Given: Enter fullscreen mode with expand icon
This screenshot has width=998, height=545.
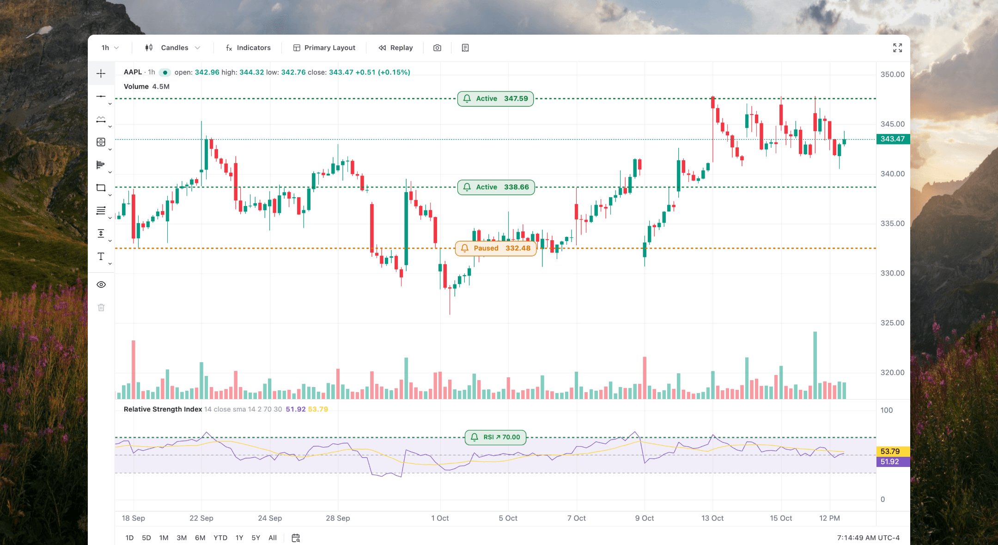Looking at the screenshot, I should pyautogui.click(x=897, y=48).
